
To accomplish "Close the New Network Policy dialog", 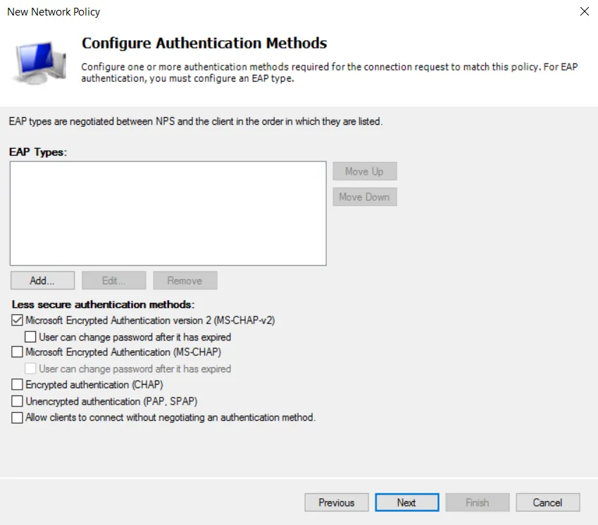I will [585, 11].
